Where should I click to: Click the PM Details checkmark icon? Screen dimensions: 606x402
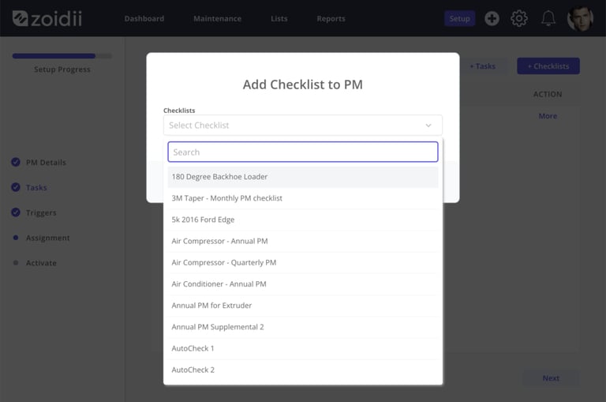[16, 162]
